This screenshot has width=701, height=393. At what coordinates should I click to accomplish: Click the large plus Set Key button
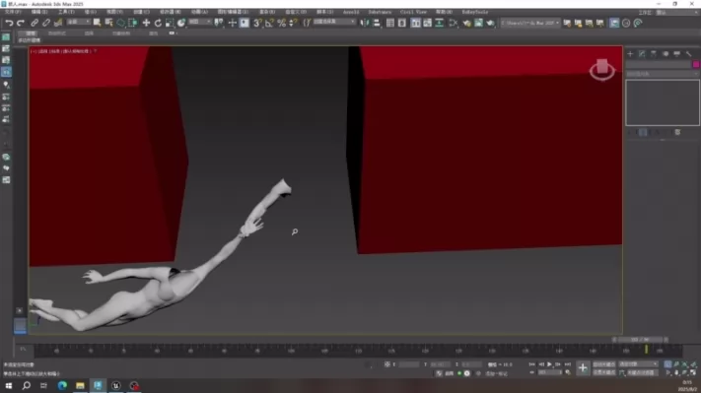583,368
